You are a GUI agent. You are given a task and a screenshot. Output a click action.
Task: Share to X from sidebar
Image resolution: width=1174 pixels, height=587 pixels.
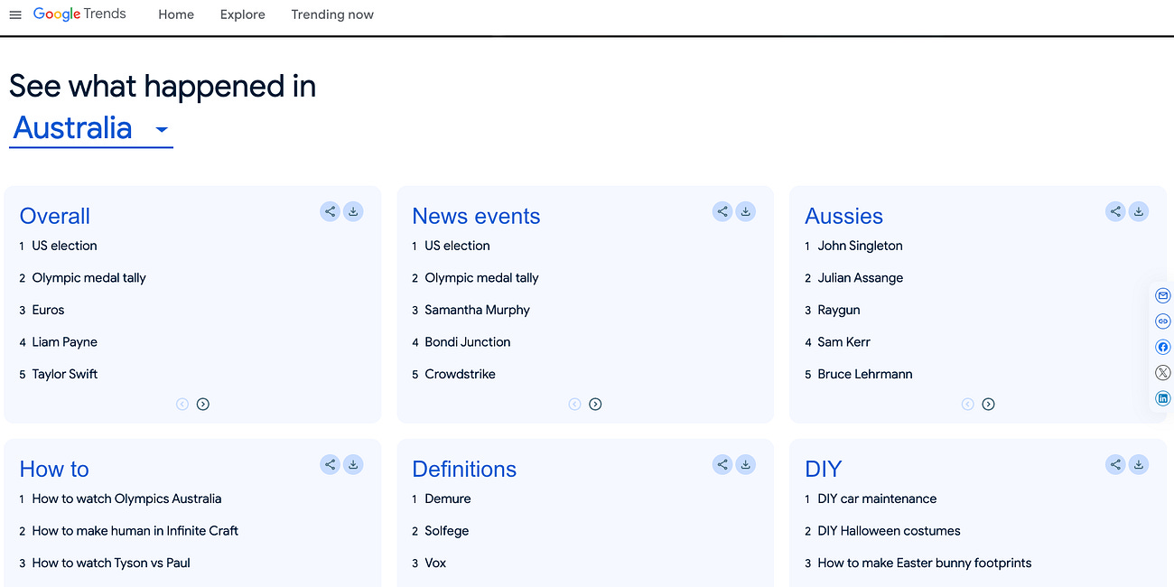coord(1162,372)
